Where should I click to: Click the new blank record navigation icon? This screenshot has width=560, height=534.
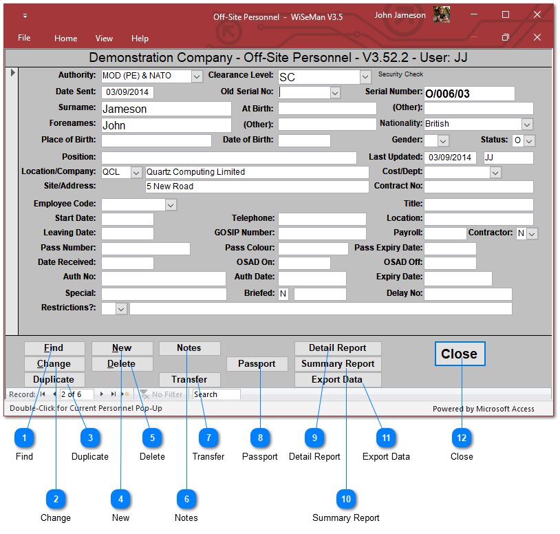point(125,394)
